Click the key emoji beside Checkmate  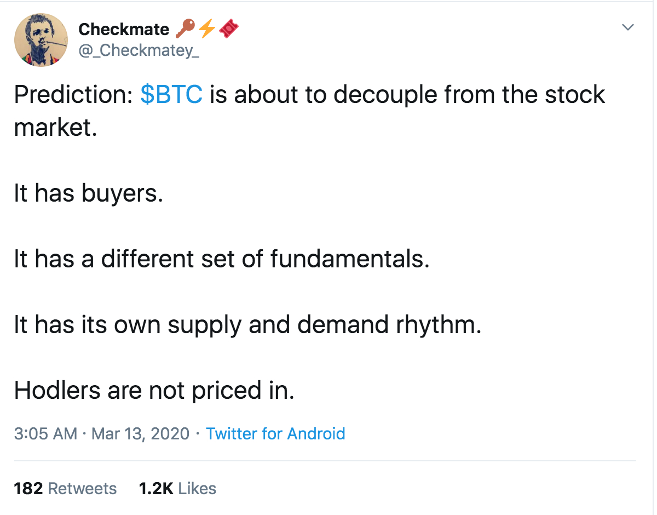184,28
